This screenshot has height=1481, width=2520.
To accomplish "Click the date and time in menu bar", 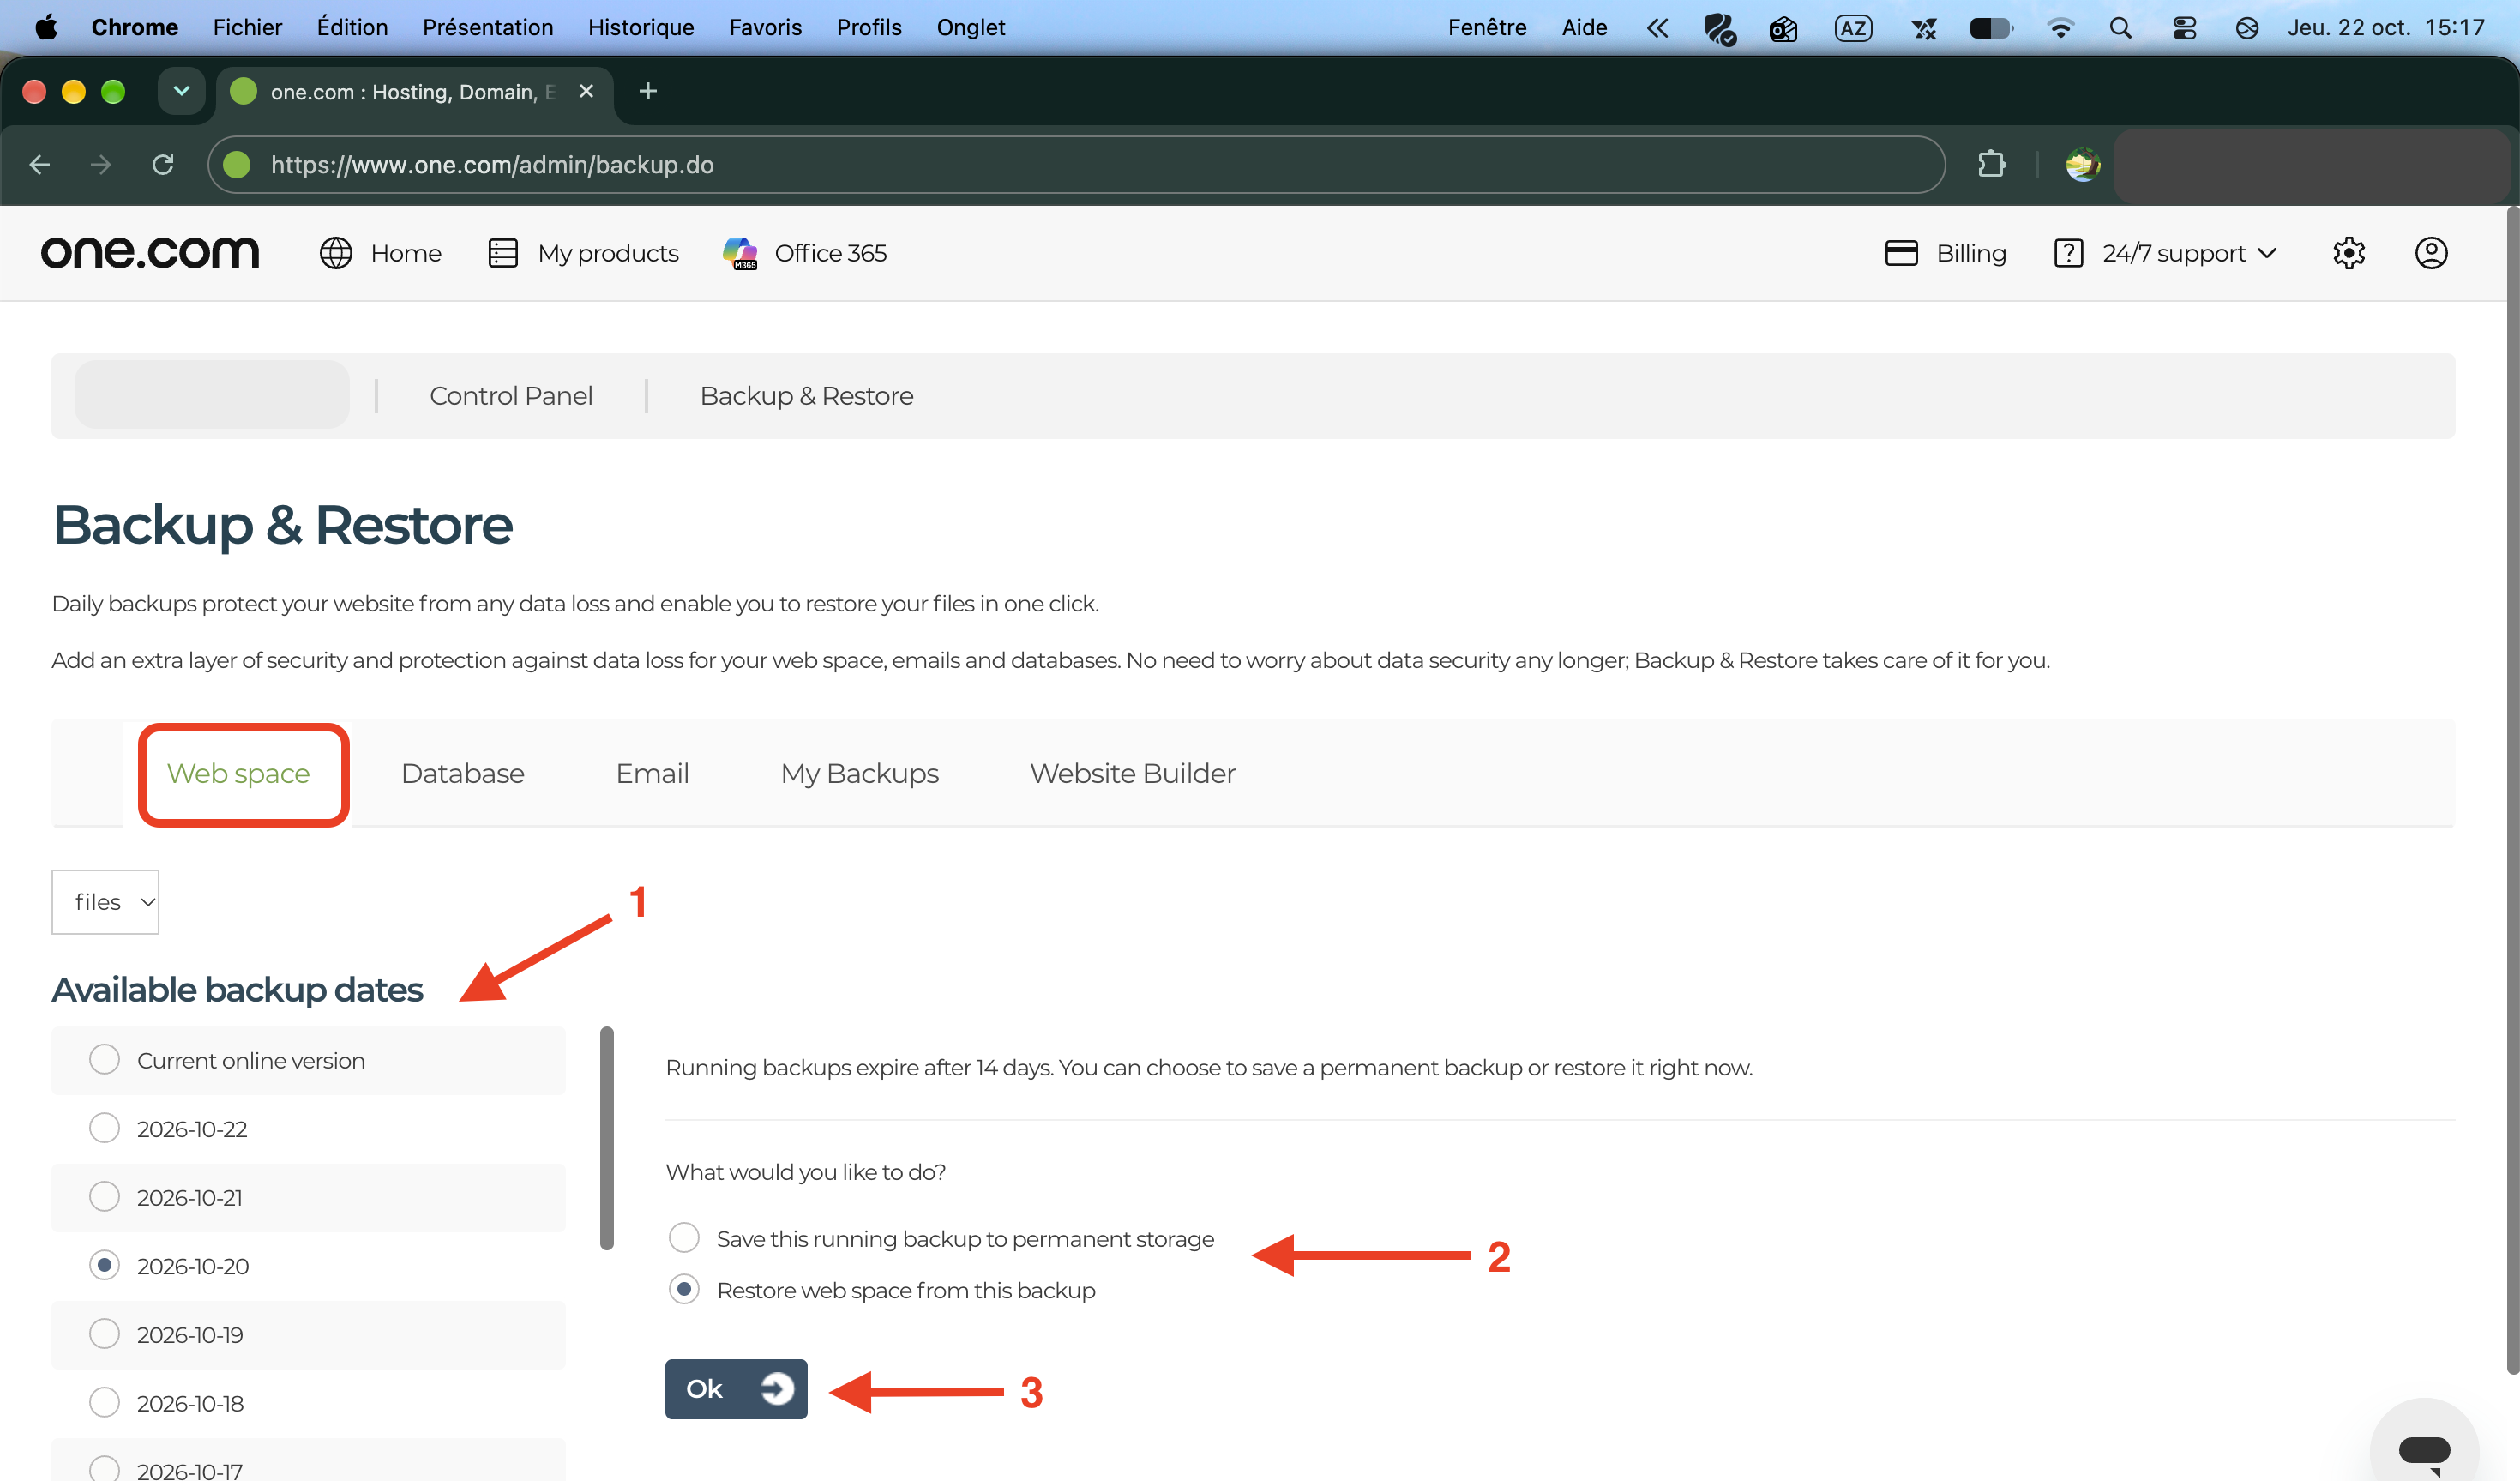I will pos(2386,27).
